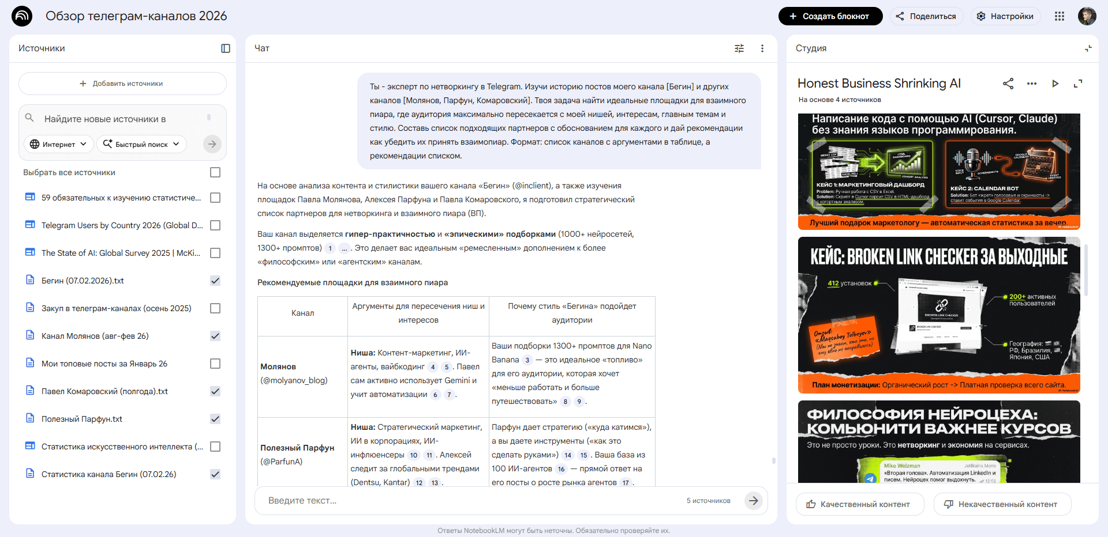Uncheck the Бегин (07.02.2026).txt source

pyautogui.click(x=215, y=281)
